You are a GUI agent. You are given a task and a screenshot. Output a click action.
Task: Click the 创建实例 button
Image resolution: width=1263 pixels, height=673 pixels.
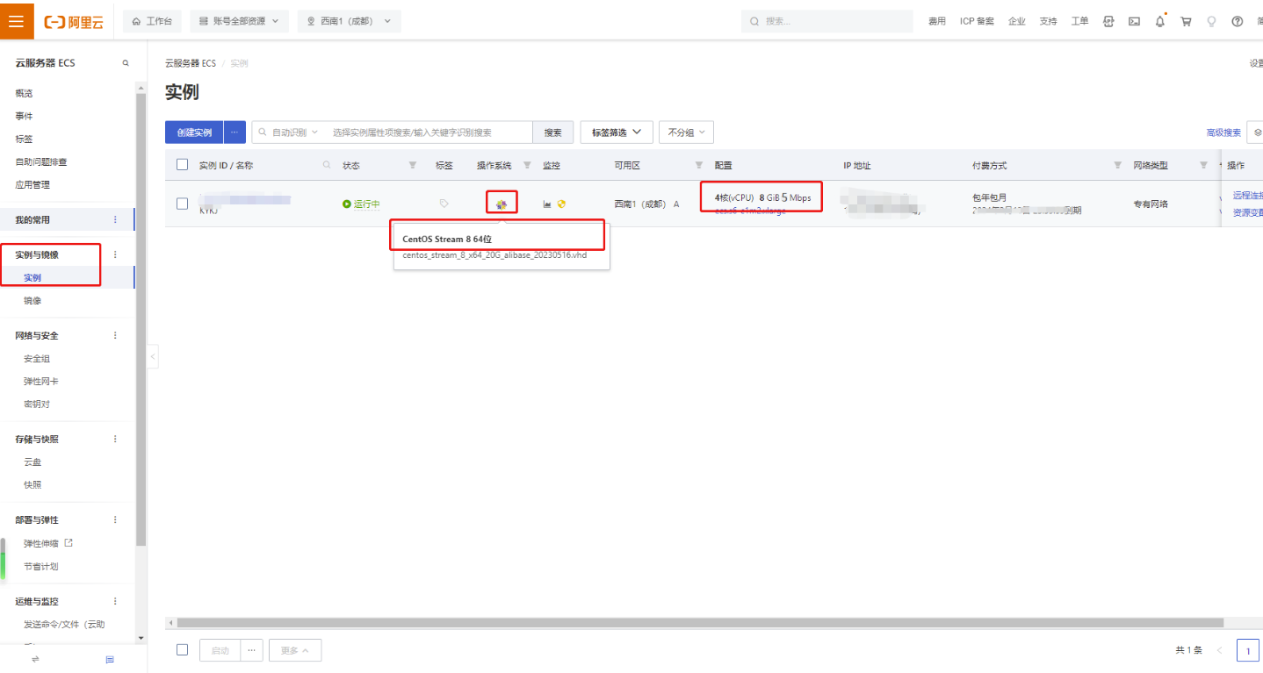pyautogui.click(x=194, y=132)
